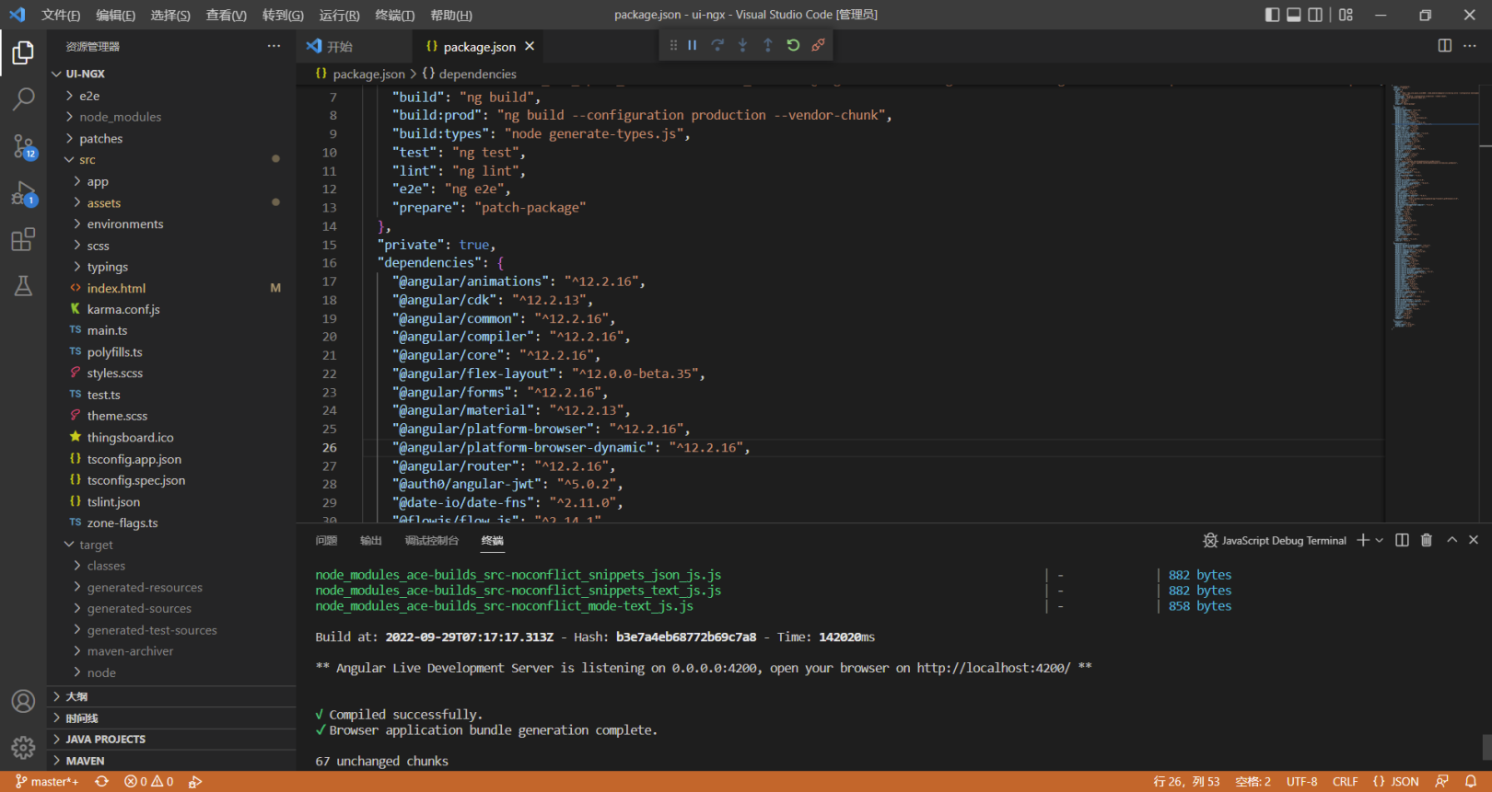Collapse the target folder
The width and height of the screenshot is (1492, 792).
tap(171, 545)
